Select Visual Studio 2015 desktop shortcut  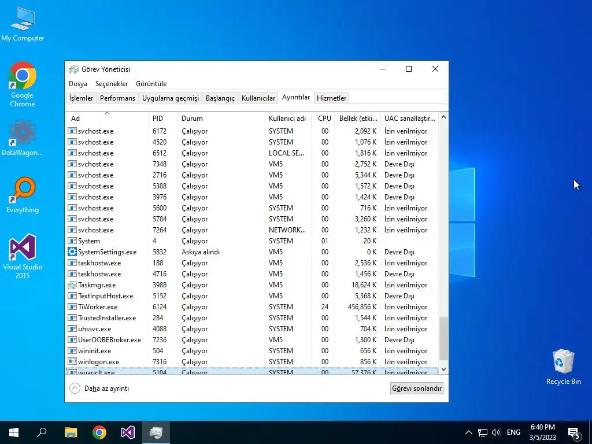pos(23,257)
